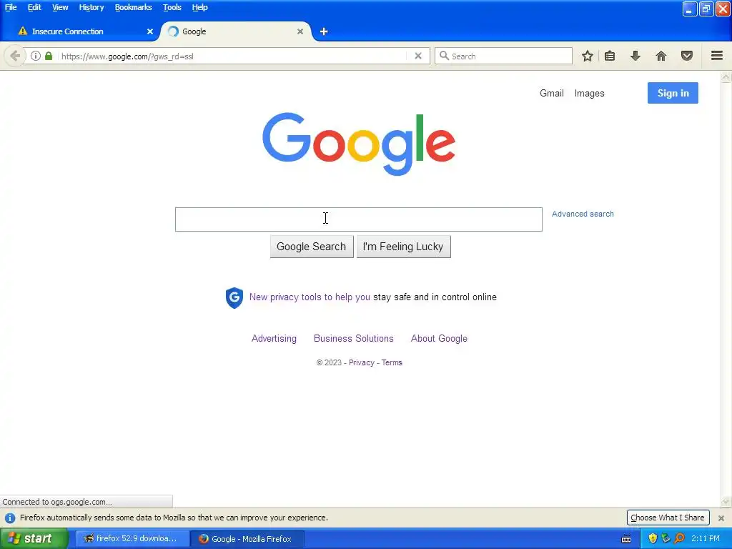Open the Bookmarks menu

(134, 7)
